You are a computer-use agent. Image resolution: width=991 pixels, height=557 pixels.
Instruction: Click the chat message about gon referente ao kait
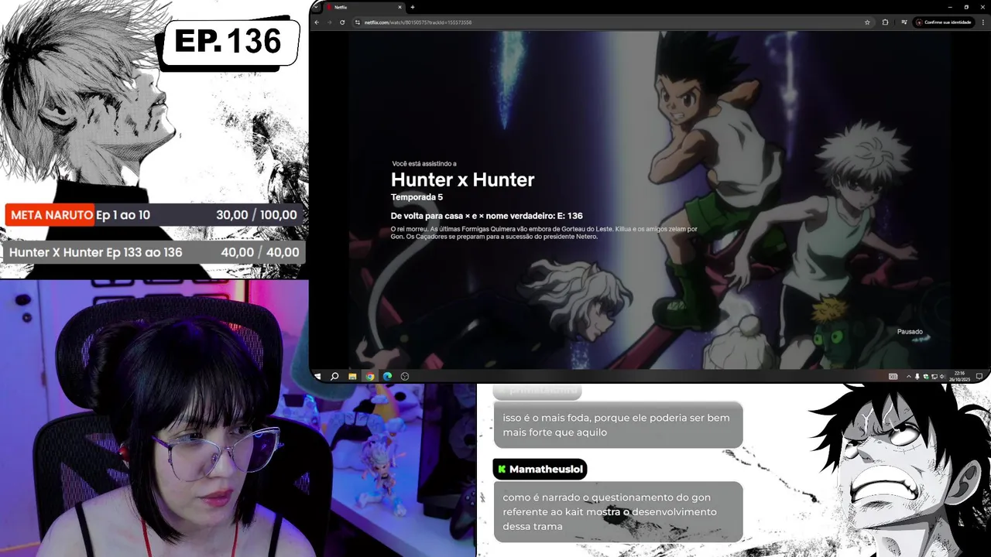pos(618,511)
